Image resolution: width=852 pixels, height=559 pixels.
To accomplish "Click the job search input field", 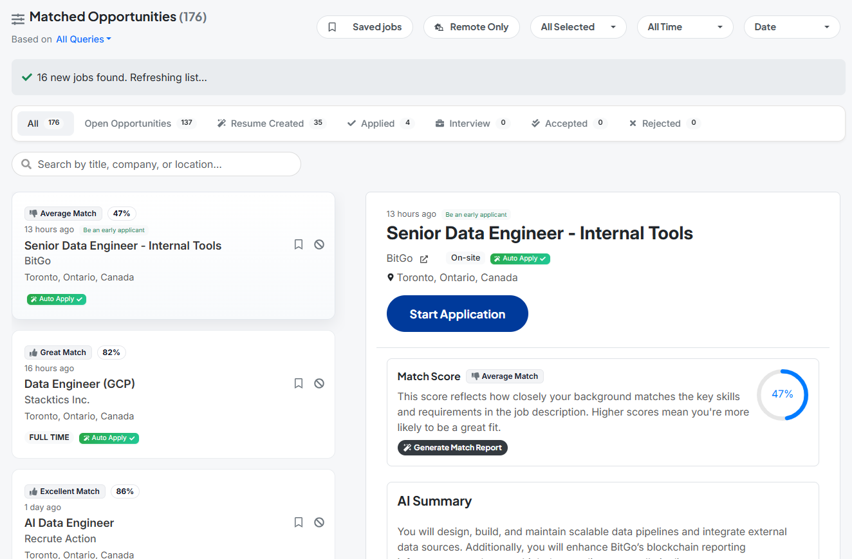I will [x=156, y=164].
